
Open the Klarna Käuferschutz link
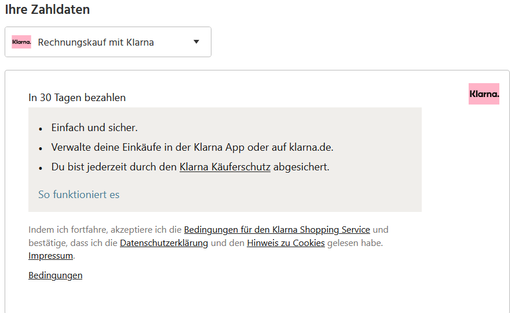point(225,167)
